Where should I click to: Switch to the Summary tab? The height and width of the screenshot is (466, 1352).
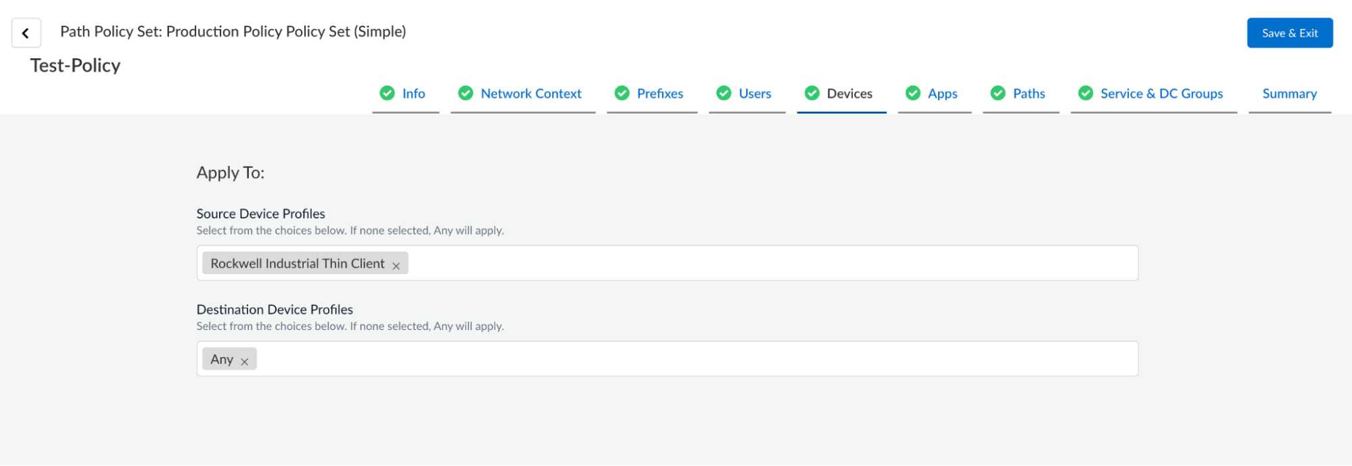point(1289,93)
